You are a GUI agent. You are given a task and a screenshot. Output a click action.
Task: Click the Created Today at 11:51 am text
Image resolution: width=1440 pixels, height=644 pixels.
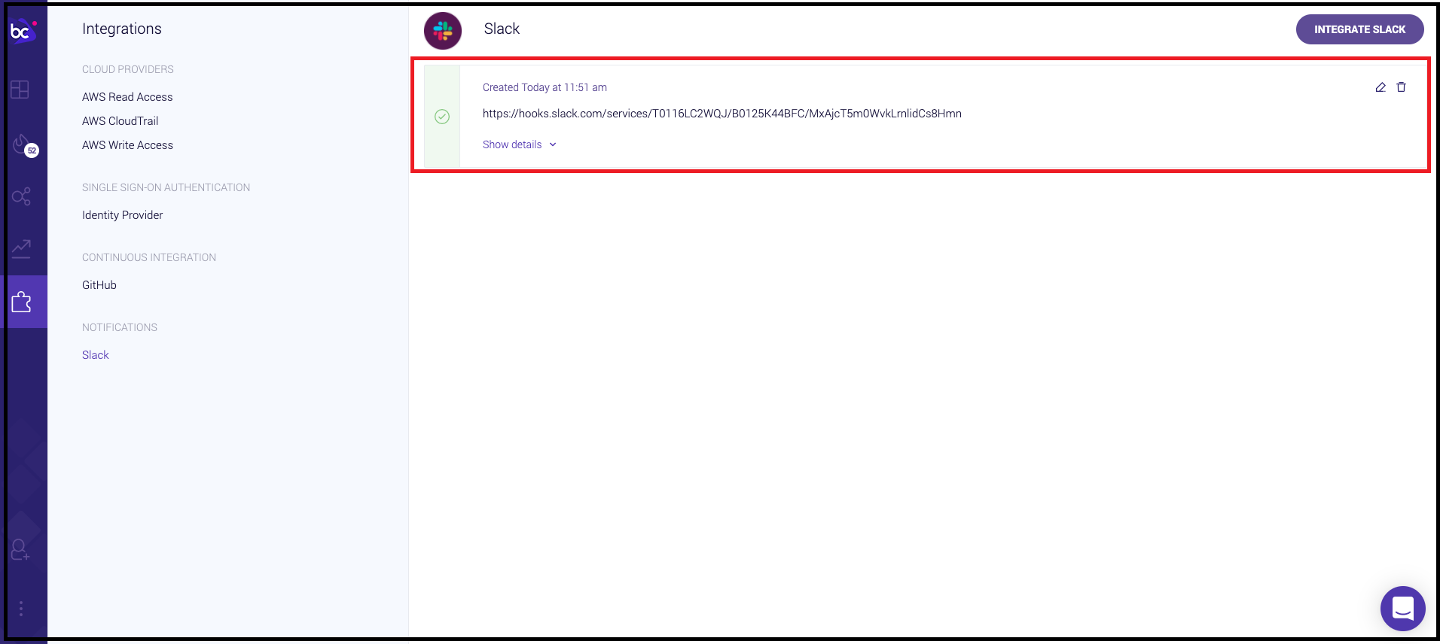[545, 87]
